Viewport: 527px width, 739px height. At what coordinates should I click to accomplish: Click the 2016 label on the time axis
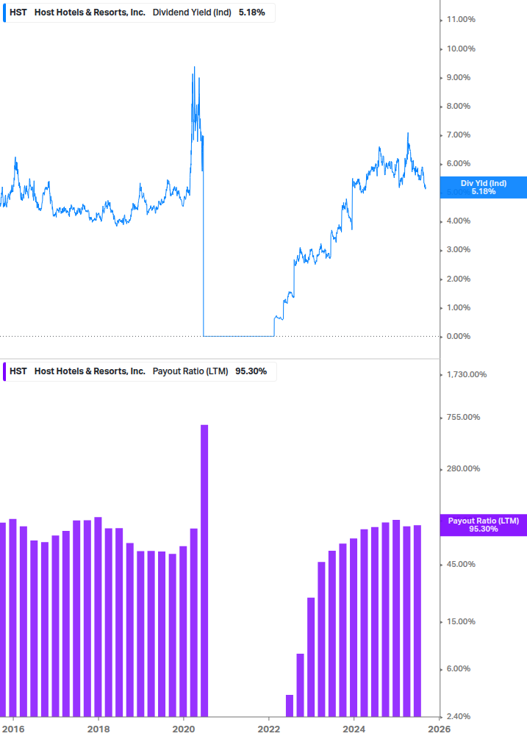(13, 729)
